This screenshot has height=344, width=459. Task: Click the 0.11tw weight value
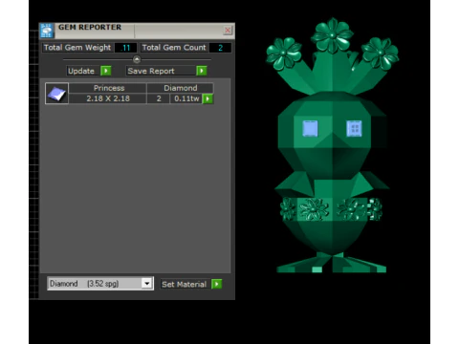[186, 98]
